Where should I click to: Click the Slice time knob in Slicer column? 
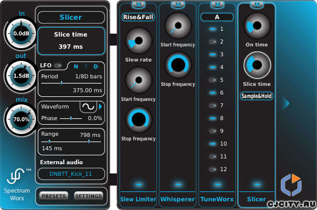click(x=257, y=65)
